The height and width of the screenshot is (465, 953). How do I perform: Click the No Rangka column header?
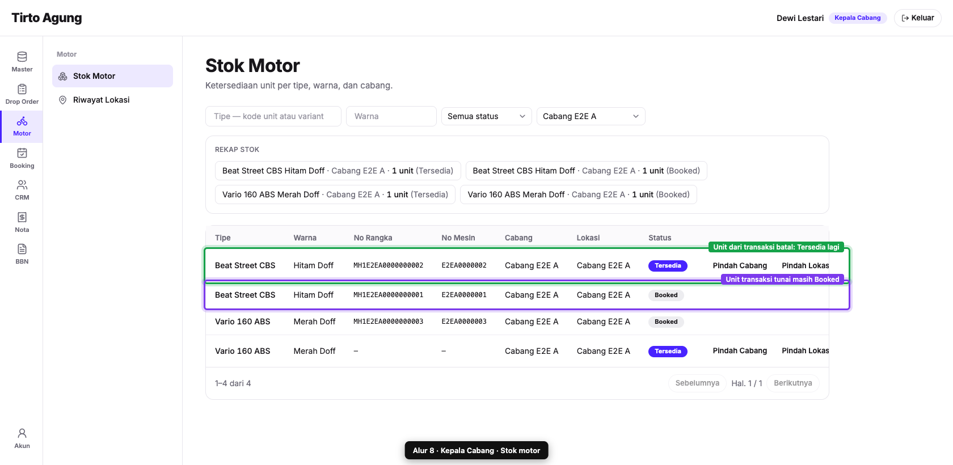tap(373, 238)
